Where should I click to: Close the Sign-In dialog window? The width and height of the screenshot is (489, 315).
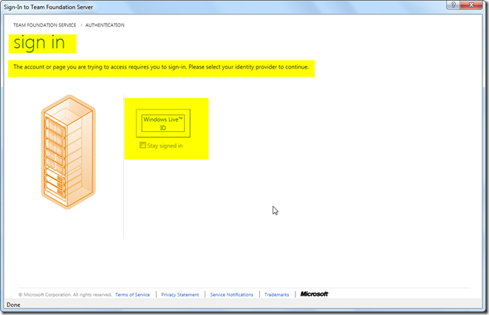(x=471, y=4)
